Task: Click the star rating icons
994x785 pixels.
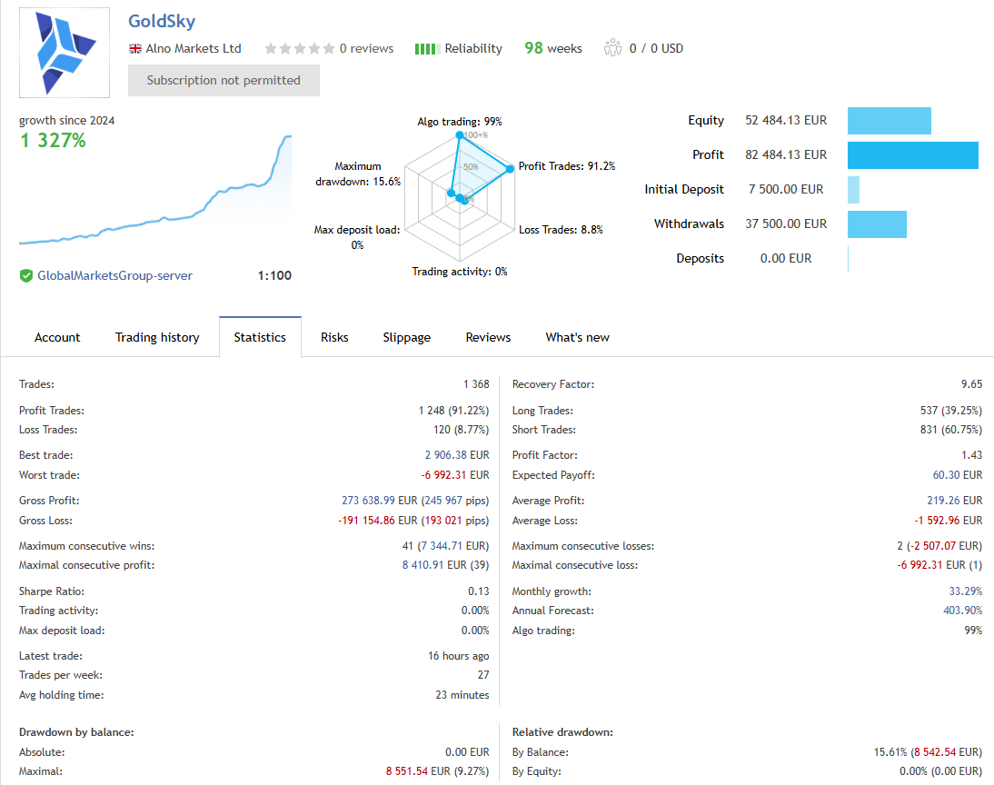Action: (299, 49)
